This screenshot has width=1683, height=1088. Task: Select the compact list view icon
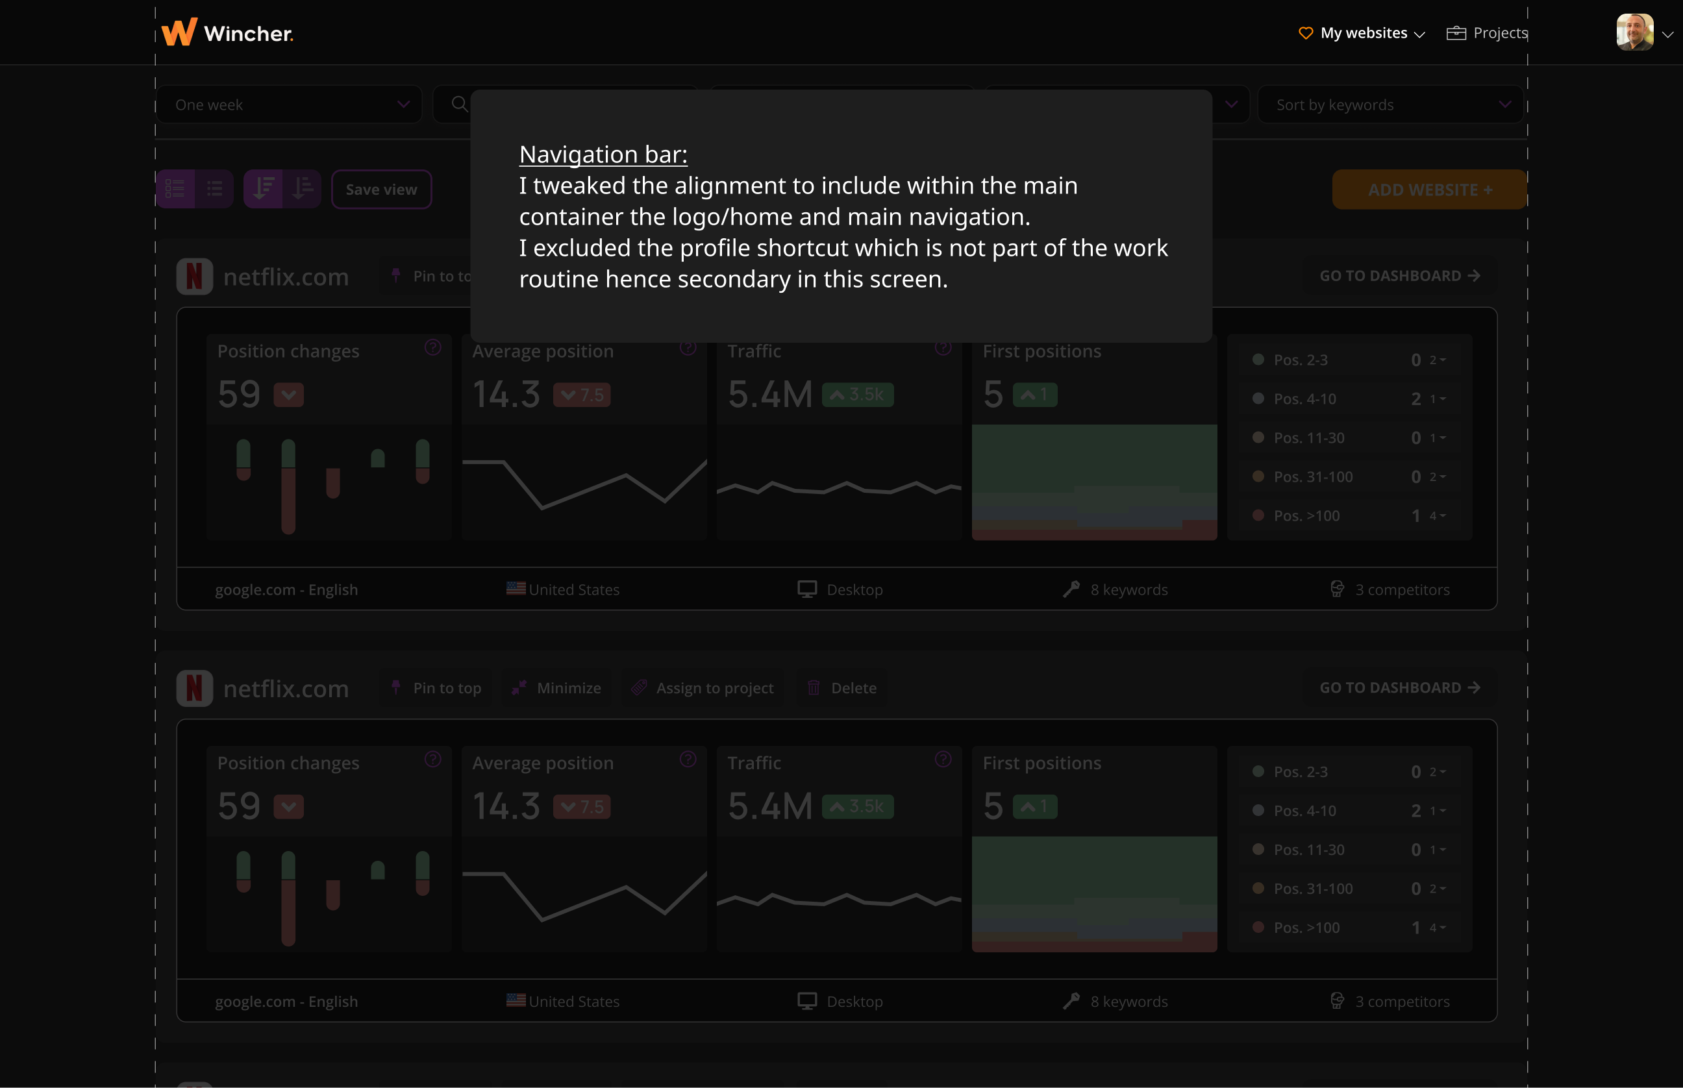(x=214, y=189)
